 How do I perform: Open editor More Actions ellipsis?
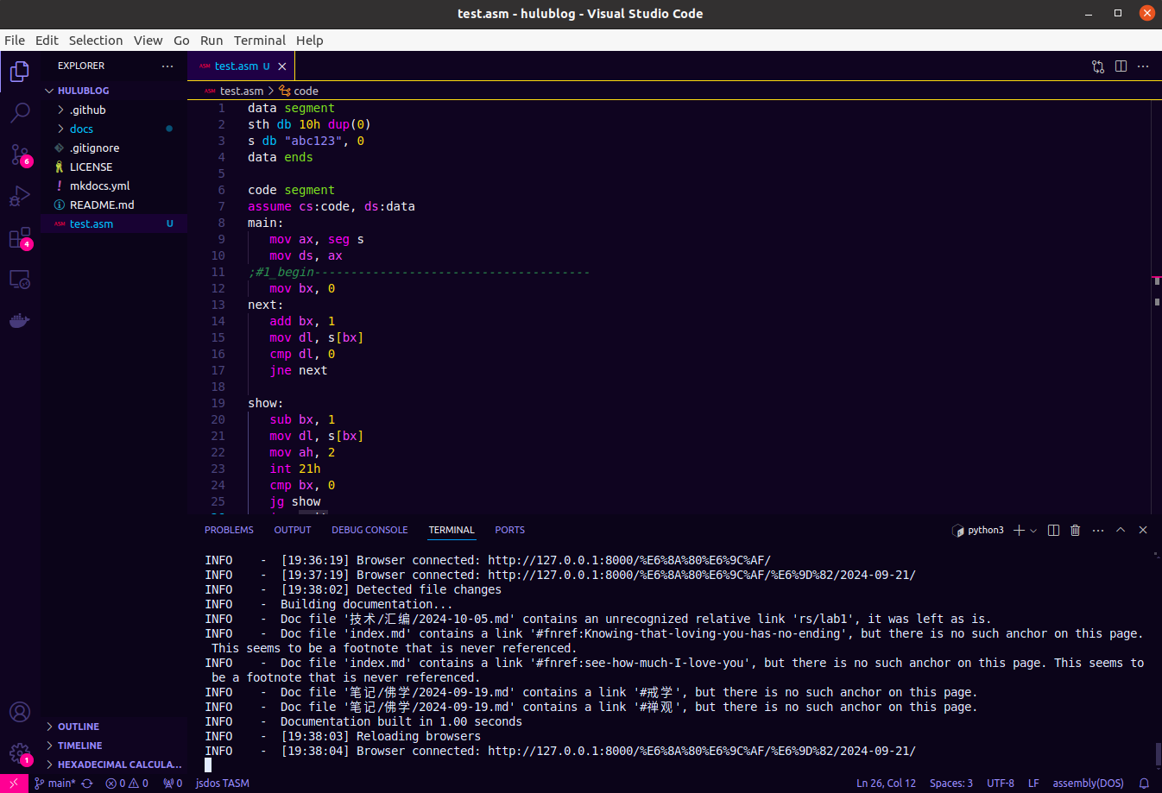click(x=1143, y=66)
